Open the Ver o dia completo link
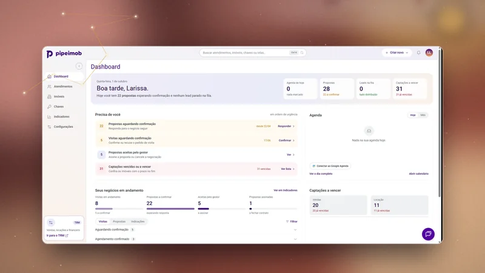 click(321, 174)
